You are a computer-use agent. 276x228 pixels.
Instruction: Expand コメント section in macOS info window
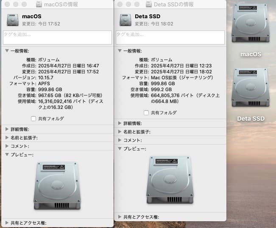(7, 146)
